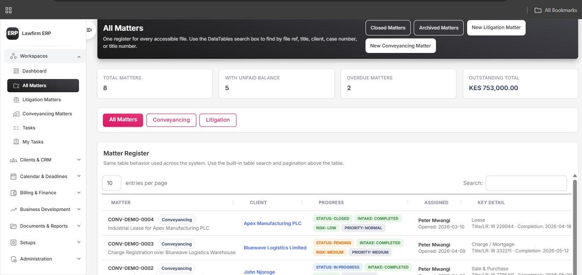
Task: Click the Calendar & Deadlines calendar icon
Action: click(x=13, y=176)
